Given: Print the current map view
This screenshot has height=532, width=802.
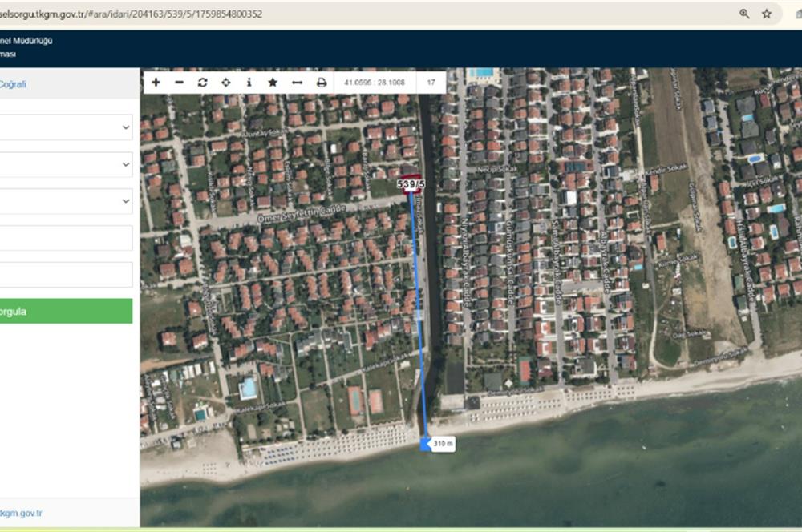Looking at the screenshot, I should coord(322,82).
